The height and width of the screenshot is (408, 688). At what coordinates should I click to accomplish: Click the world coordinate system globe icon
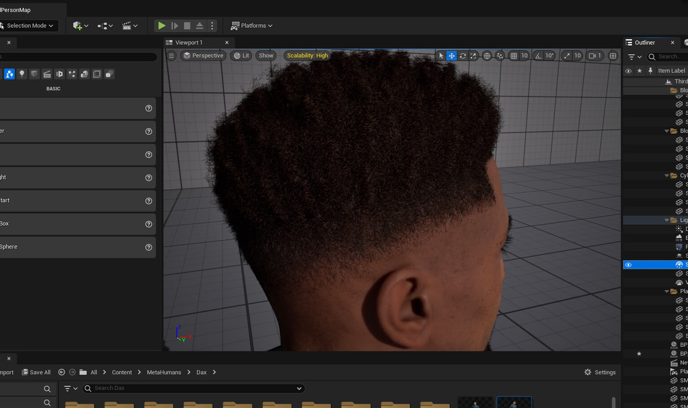point(487,56)
